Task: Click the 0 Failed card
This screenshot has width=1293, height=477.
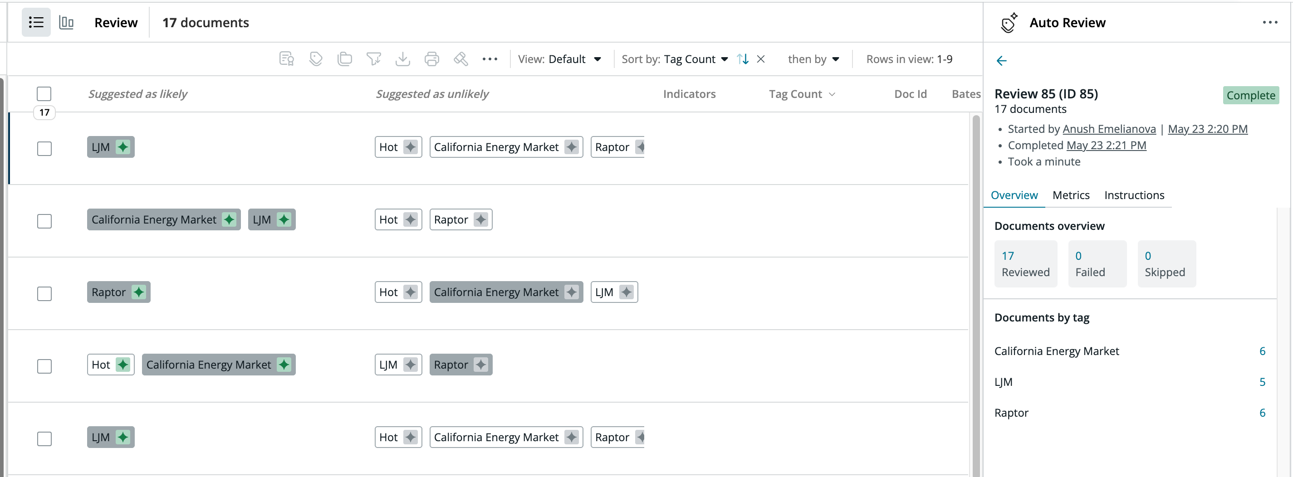Action: [x=1097, y=264]
